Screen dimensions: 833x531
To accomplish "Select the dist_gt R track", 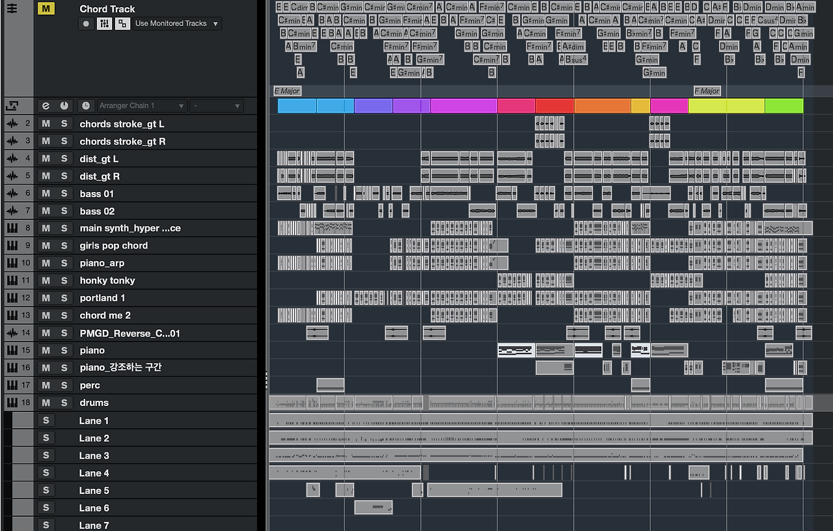I will click(x=100, y=176).
